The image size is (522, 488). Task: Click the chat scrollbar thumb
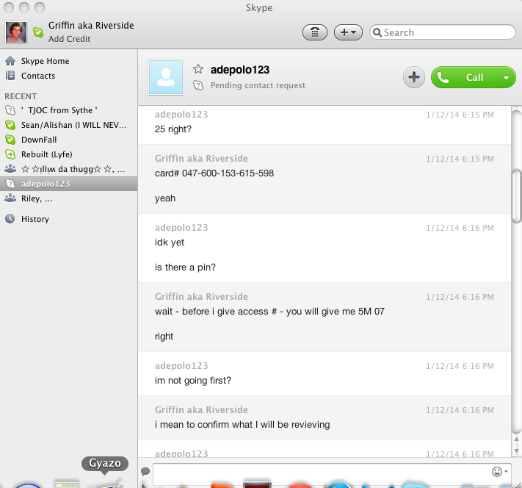(x=516, y=195)
